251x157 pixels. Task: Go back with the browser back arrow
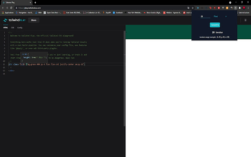pos(3,8)
